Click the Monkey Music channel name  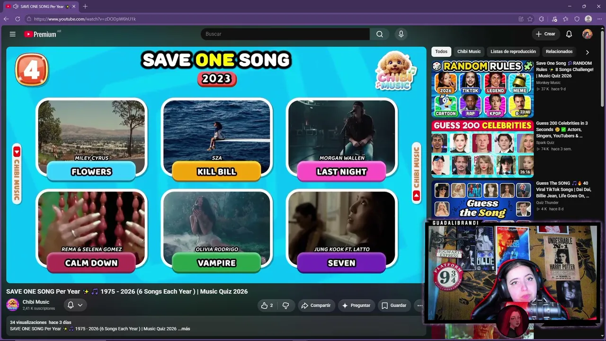point(548,83)
